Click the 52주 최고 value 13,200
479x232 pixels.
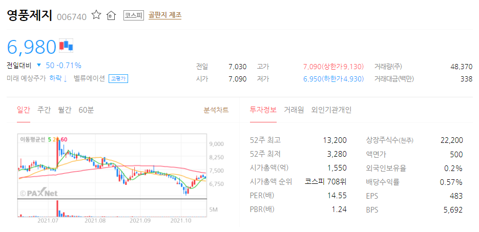(335, 140)
